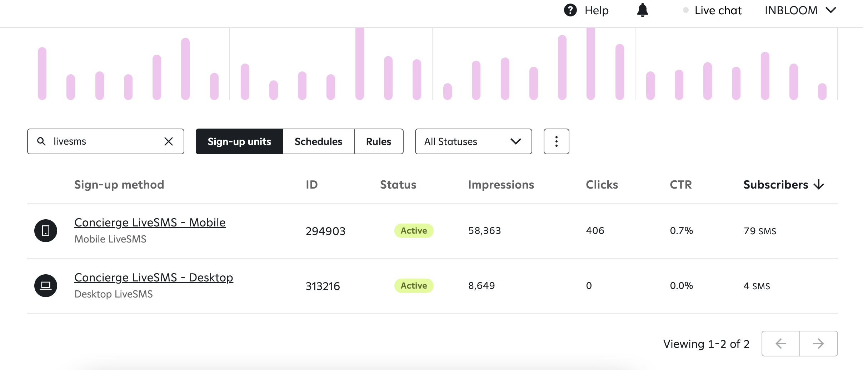
Task: Click the mobile device icon
Action: 46,231
